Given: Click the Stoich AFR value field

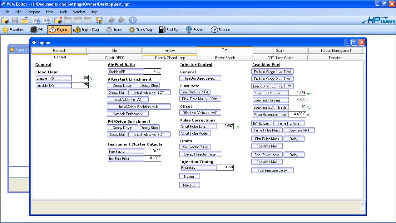Looking at the screenshot, I should (152, 71).
